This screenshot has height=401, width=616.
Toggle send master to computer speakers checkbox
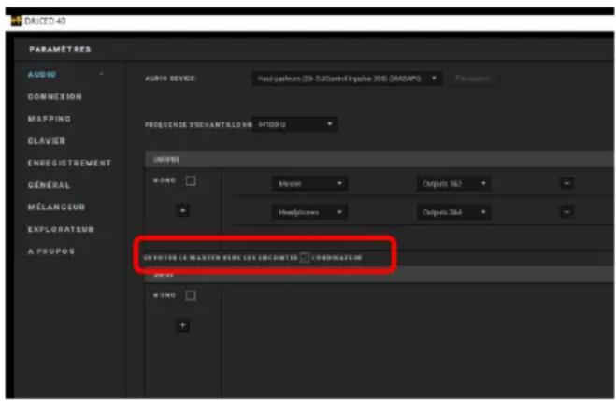pyautogui.click(x=305, y=258)
